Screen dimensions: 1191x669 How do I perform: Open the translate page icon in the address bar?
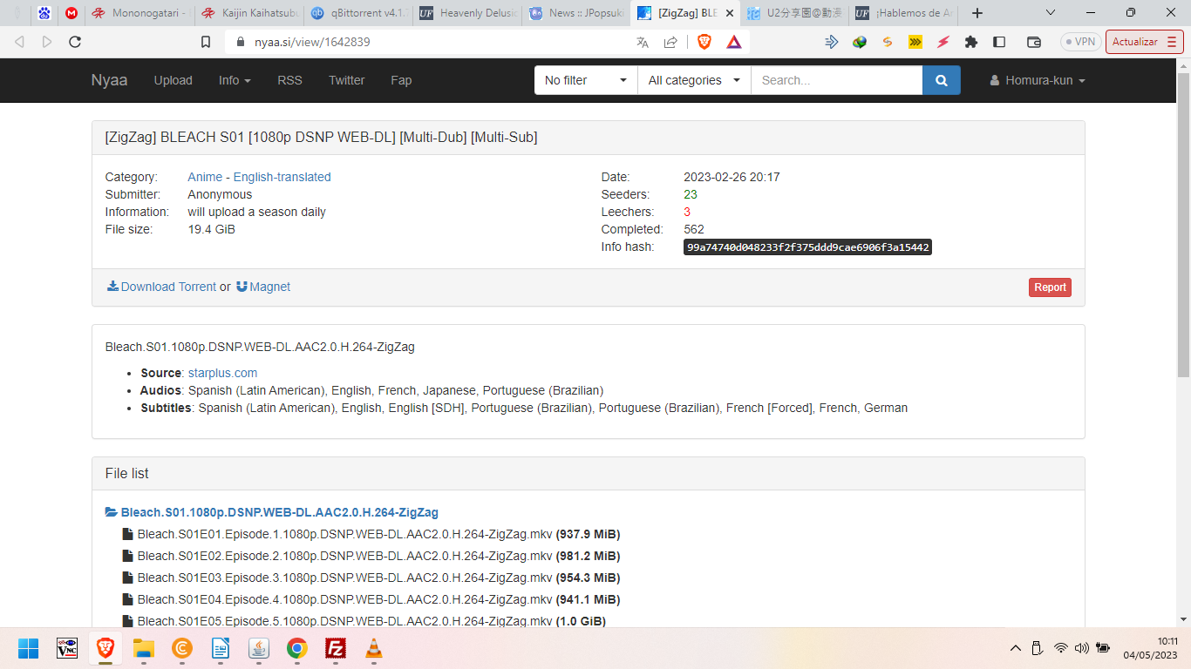(643, 42)
